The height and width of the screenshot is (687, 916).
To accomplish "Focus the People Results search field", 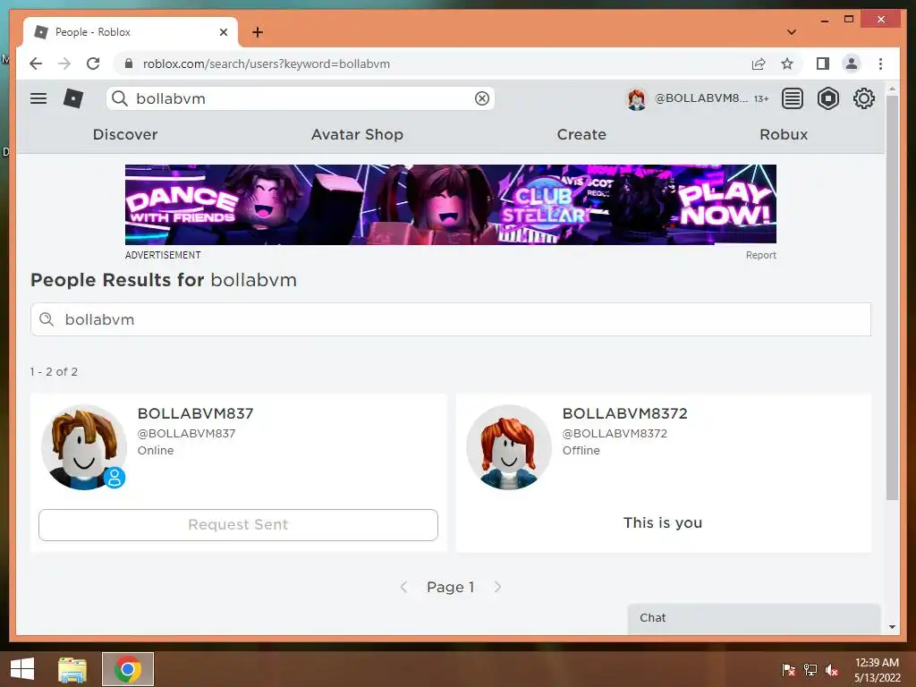I will 451,319.
